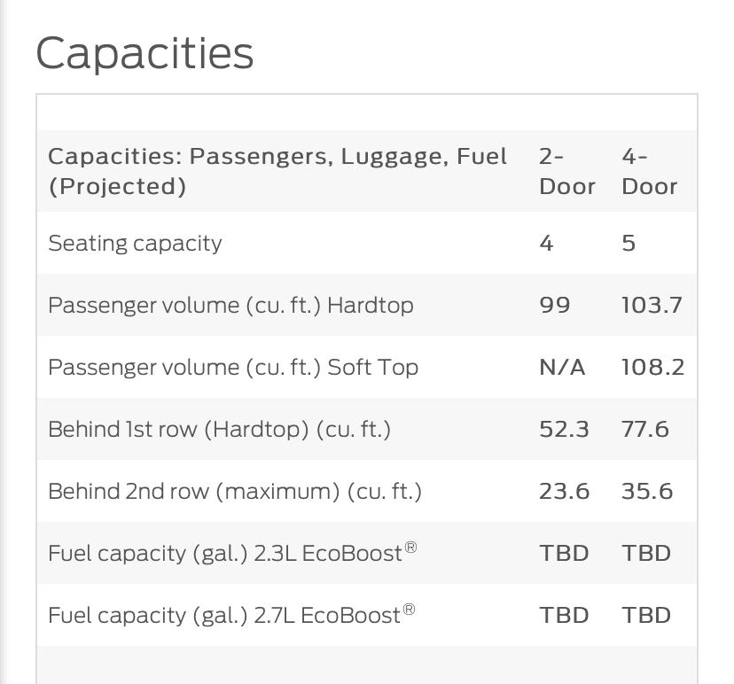This screenshot has height=684, width=734.
Task: Select Passenger volume Soft Top row label
Action: tap(233, 368)
